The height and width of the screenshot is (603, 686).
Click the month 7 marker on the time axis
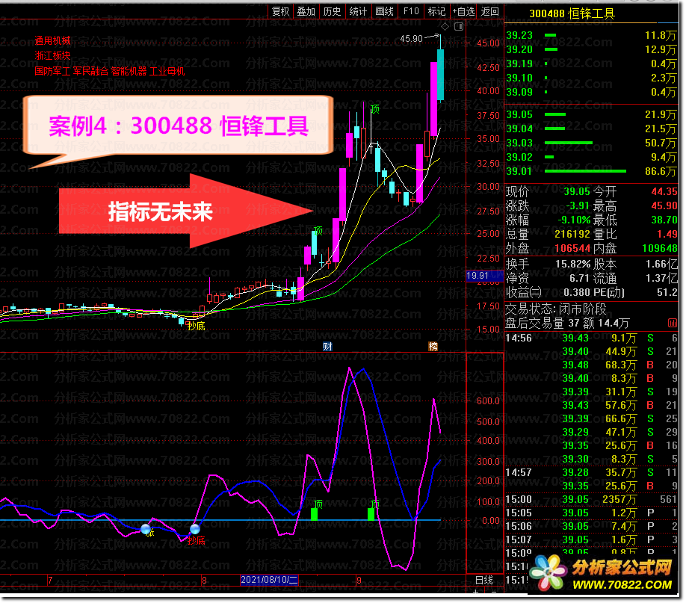[50, 581]
